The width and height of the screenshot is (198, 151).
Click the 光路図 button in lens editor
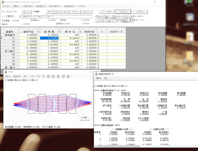140,12
